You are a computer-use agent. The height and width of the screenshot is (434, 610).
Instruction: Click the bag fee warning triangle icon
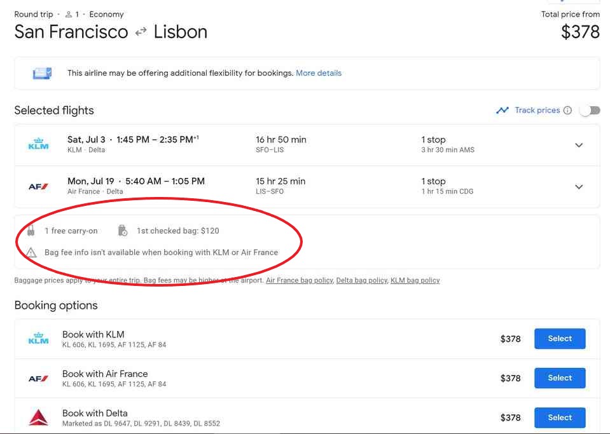click(x=31, y=252)
